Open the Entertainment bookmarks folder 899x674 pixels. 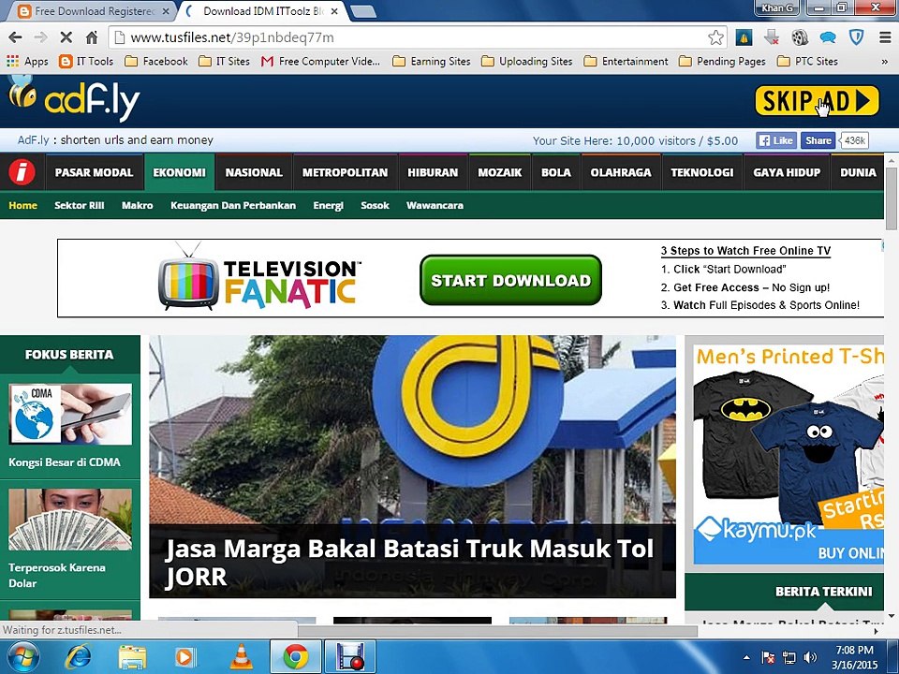pyautogui.click(x=626, y=62)
